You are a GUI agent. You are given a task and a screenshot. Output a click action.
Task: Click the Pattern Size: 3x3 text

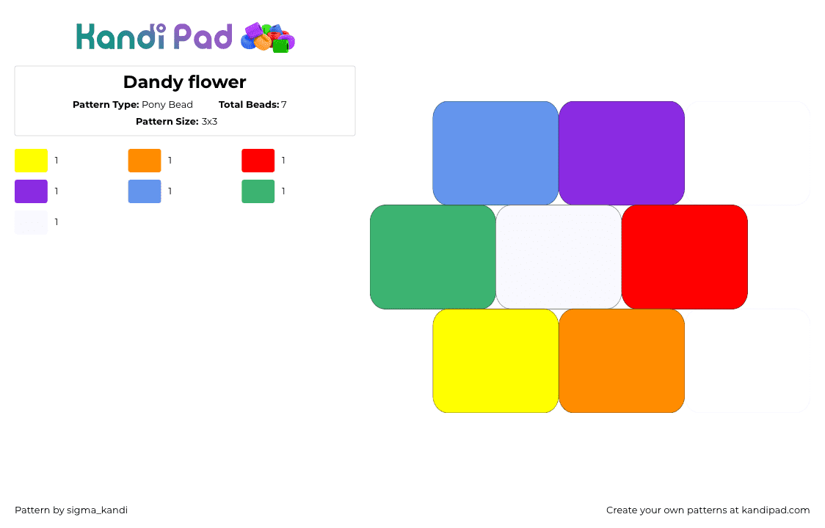(x=177, y=122)
